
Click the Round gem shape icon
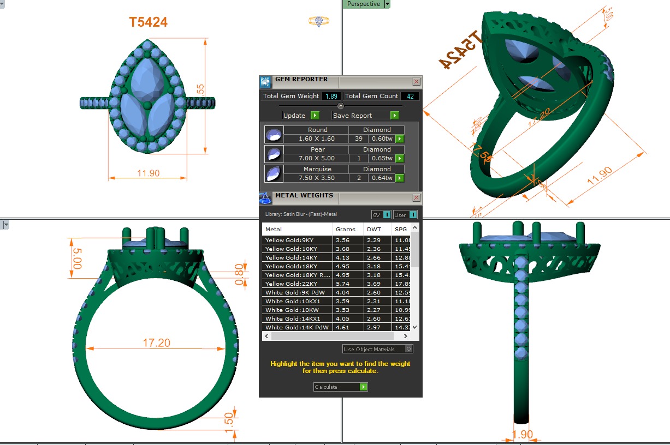tap(273, 134)
